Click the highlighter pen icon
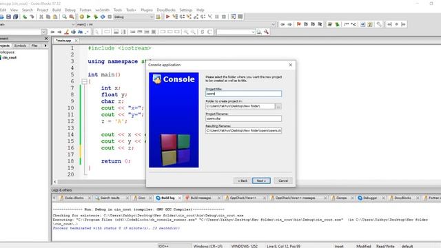 tap(66, 32)
